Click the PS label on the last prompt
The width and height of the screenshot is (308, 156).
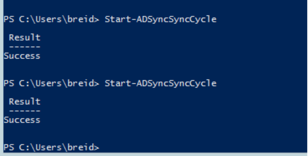pyautogui.click(x=9, y=147)
